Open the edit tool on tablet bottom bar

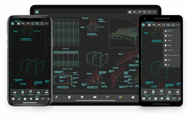pos(69,97)
